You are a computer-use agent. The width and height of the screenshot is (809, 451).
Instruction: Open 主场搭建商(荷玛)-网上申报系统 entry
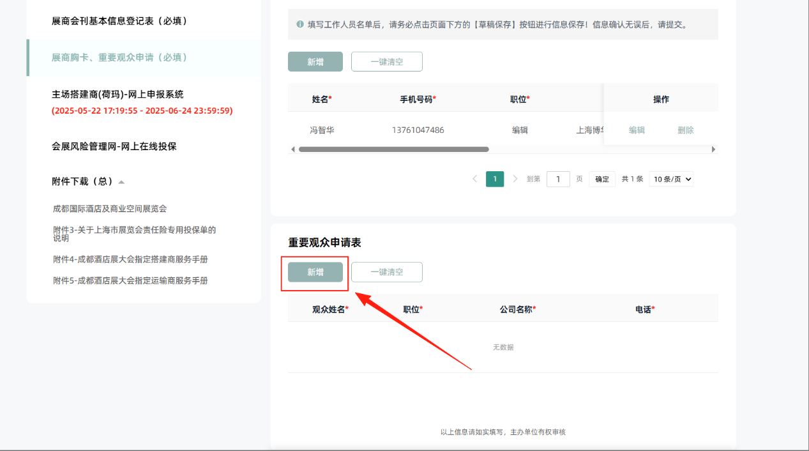click(x=117, y=95)
